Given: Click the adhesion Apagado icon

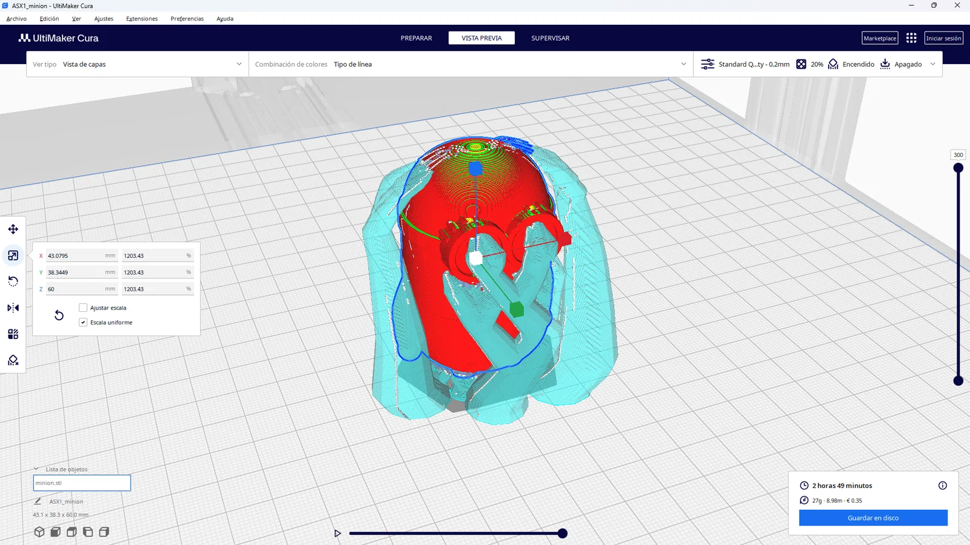Looking at the screenshot, I should (885, 64).
